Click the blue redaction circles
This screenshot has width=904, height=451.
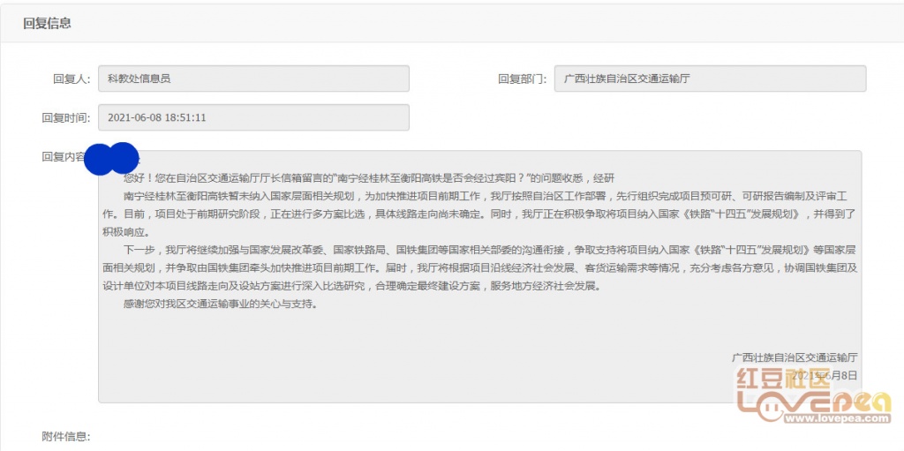pos(114,158)
